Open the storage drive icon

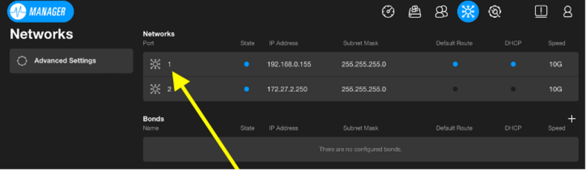[x=414, y=12]
